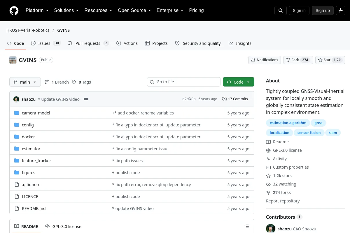Switch to the Issues tab
The width and height of the screenshot is (350, 233).
tap(46, 43)
